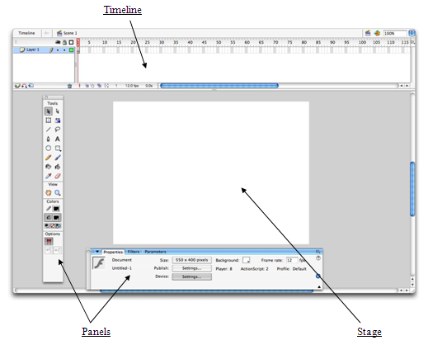This screenshot has width=428, height=345.
Task: Switch to the Properties tab
Action: coord(113,252)
